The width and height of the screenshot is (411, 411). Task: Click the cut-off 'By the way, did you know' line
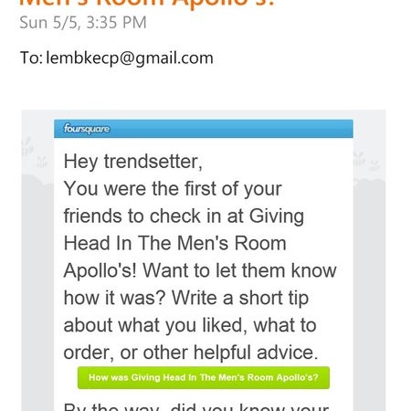point(196,406)
